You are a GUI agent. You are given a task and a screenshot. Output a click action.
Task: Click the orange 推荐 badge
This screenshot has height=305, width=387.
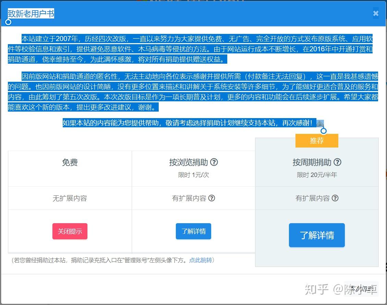tap(317, 141)
